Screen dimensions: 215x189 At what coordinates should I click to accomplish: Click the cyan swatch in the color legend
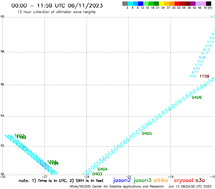click(130, 3)
